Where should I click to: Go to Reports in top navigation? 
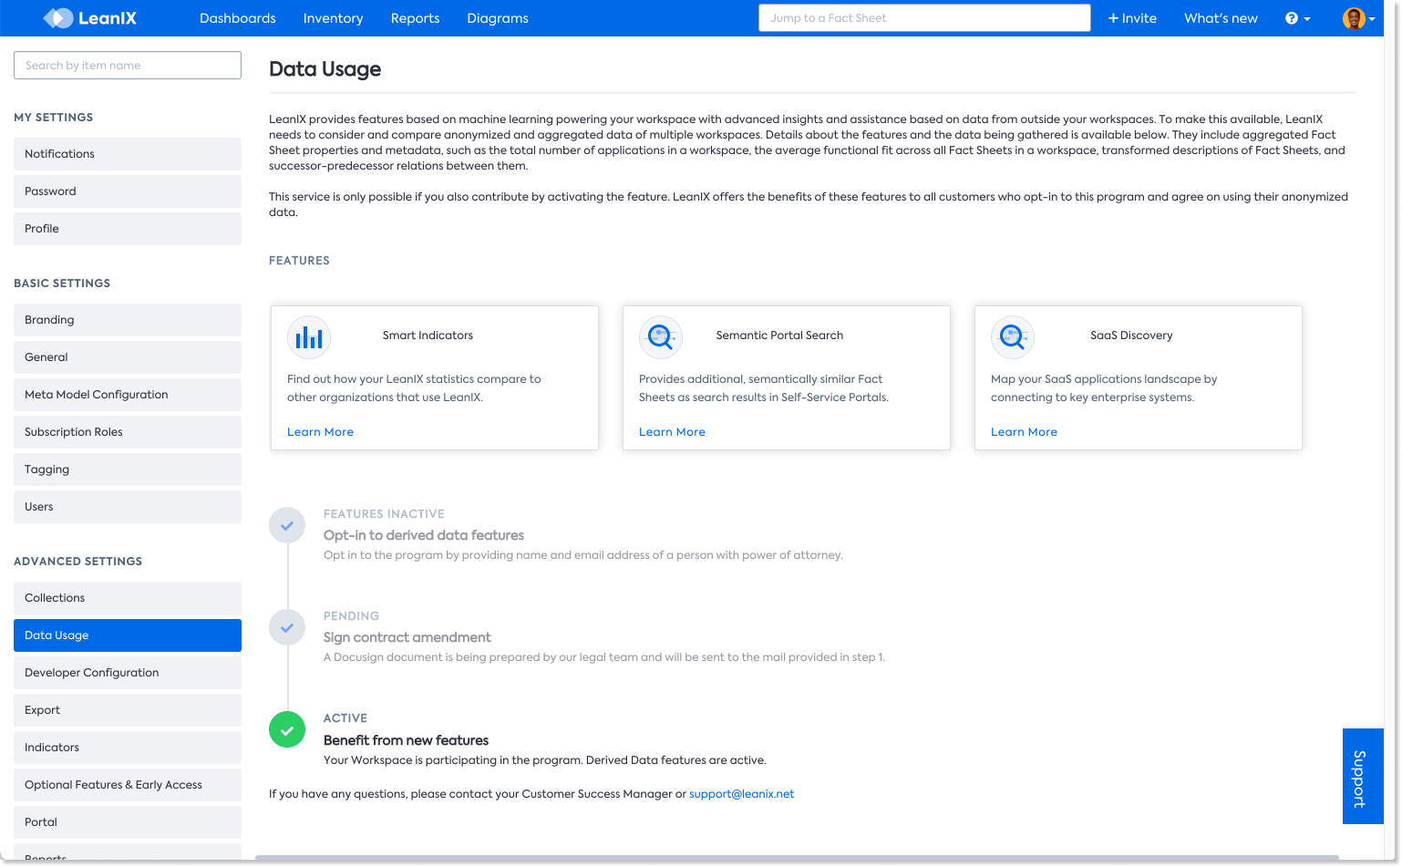[415, 18]
